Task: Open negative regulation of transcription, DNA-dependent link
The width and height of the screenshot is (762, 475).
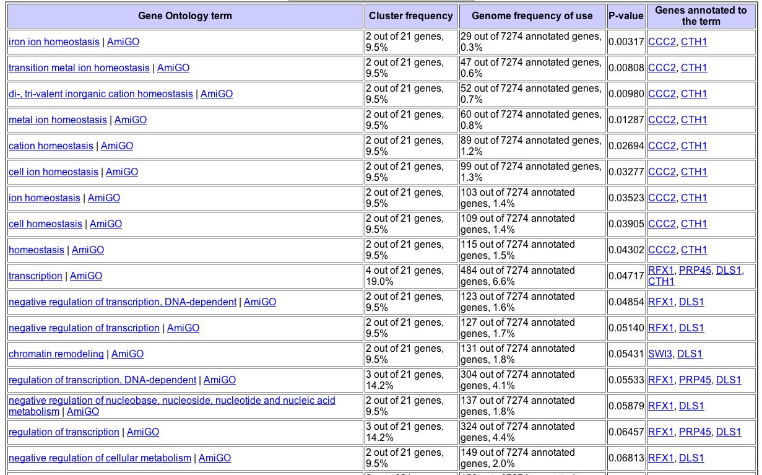Action: point(123,302)
